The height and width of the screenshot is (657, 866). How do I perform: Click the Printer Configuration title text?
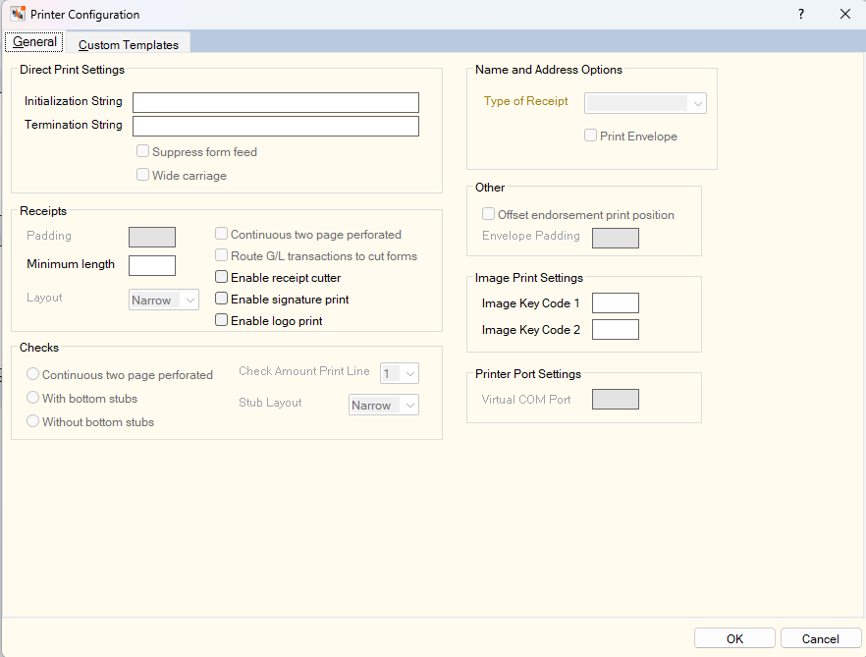click(85, 15)
